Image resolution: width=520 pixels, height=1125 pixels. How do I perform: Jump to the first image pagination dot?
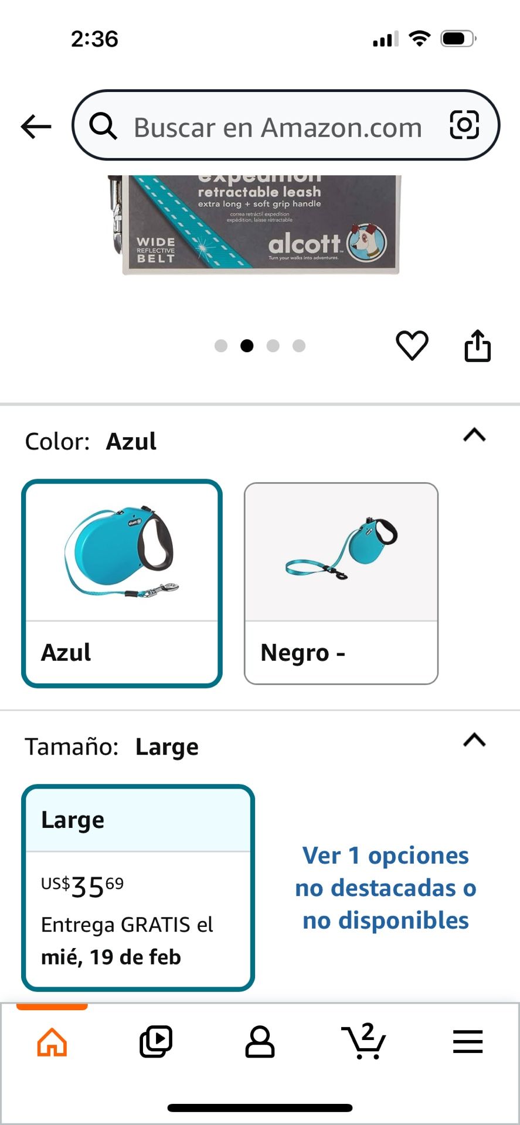[221, 346]
